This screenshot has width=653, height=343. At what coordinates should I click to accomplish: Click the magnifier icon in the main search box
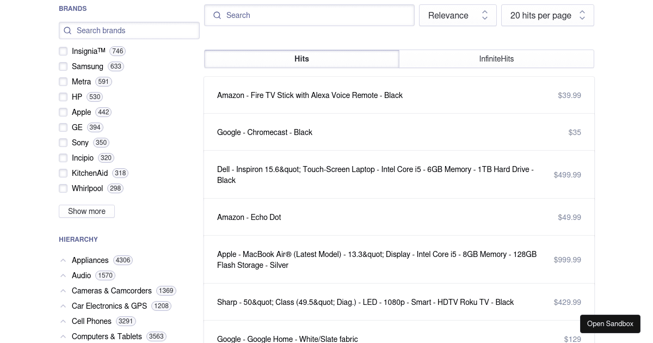(x=217, y=15)
